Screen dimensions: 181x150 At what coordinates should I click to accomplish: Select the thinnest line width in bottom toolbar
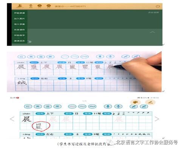coord(72,107)
